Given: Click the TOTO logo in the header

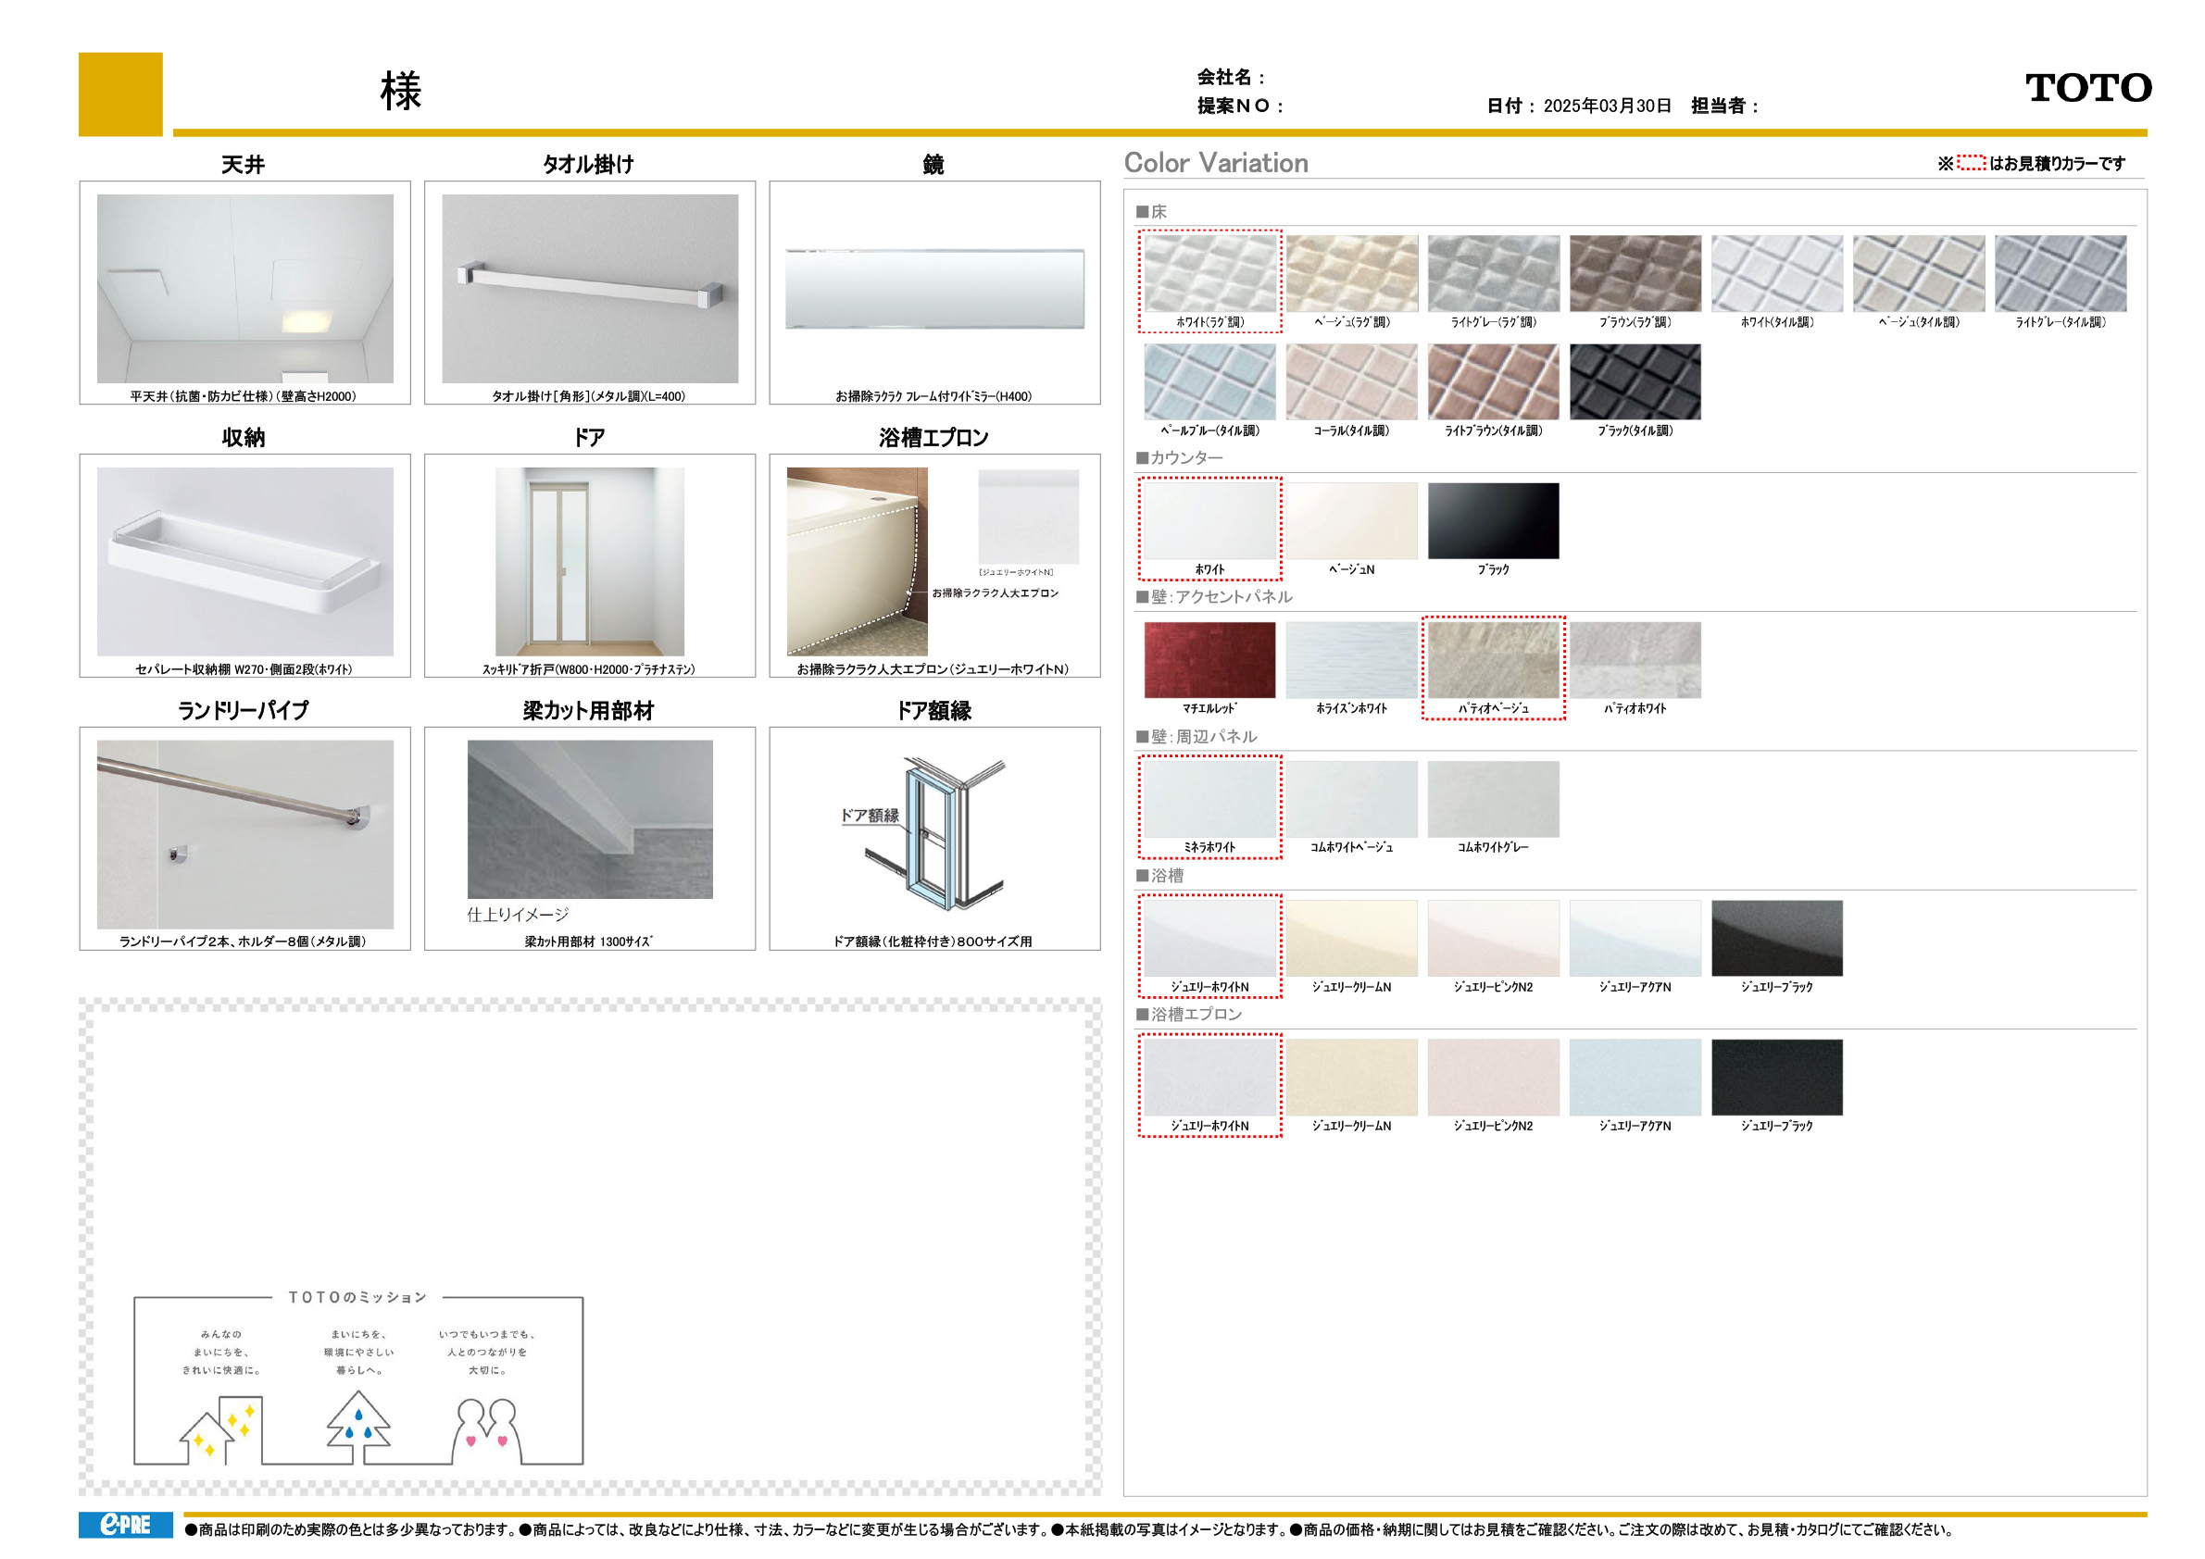Looking at the screenshot, I should pos(2087,87).
